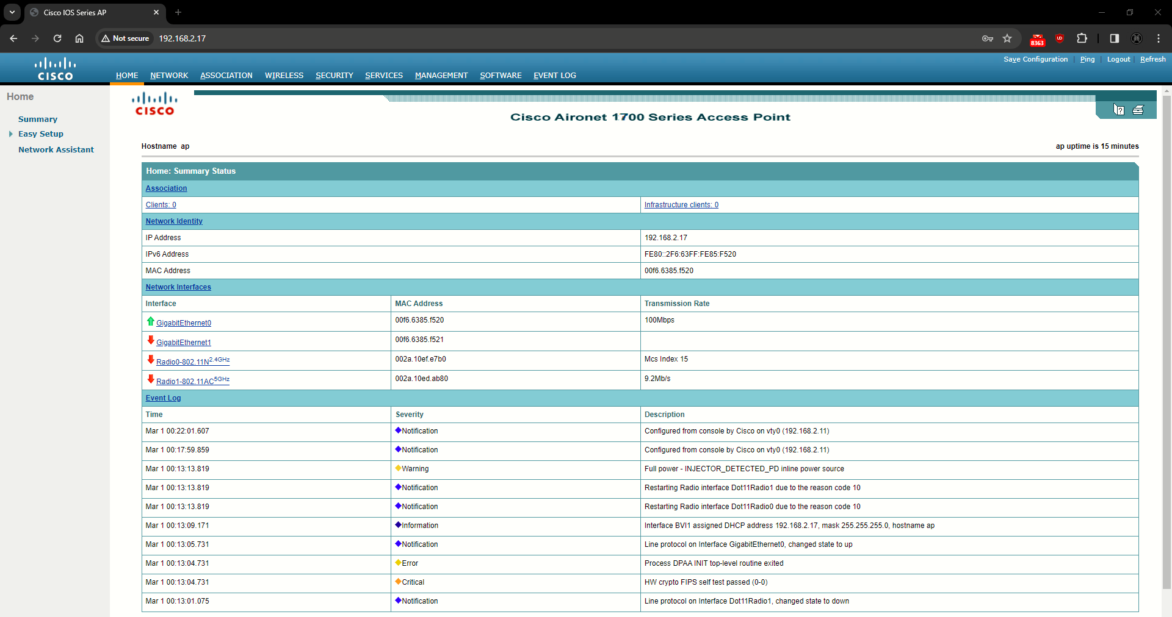
Task: Select Network Assistant in the sidebar
Action: coord(56,150)
